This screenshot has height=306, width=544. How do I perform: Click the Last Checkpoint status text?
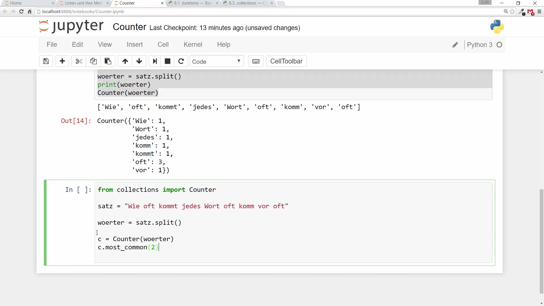click(225, 28)
